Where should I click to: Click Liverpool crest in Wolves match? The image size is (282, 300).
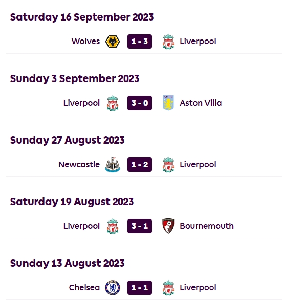[x=168, y=42]
